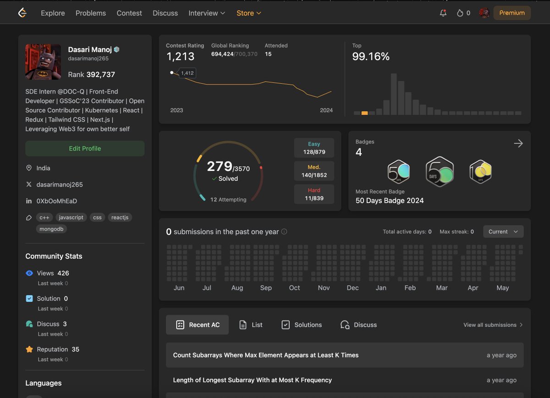
Task: Click the Batman profile picture
Action: tap(43, 62)
